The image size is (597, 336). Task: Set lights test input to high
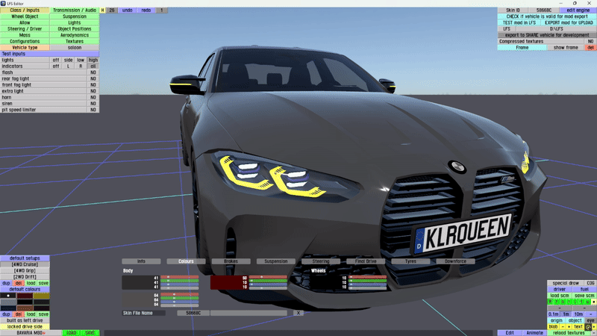tap(93, 60)
